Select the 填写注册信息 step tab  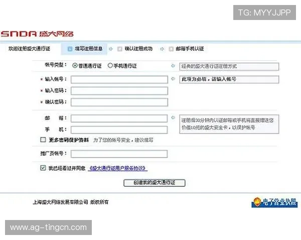[x=84, y=49]
